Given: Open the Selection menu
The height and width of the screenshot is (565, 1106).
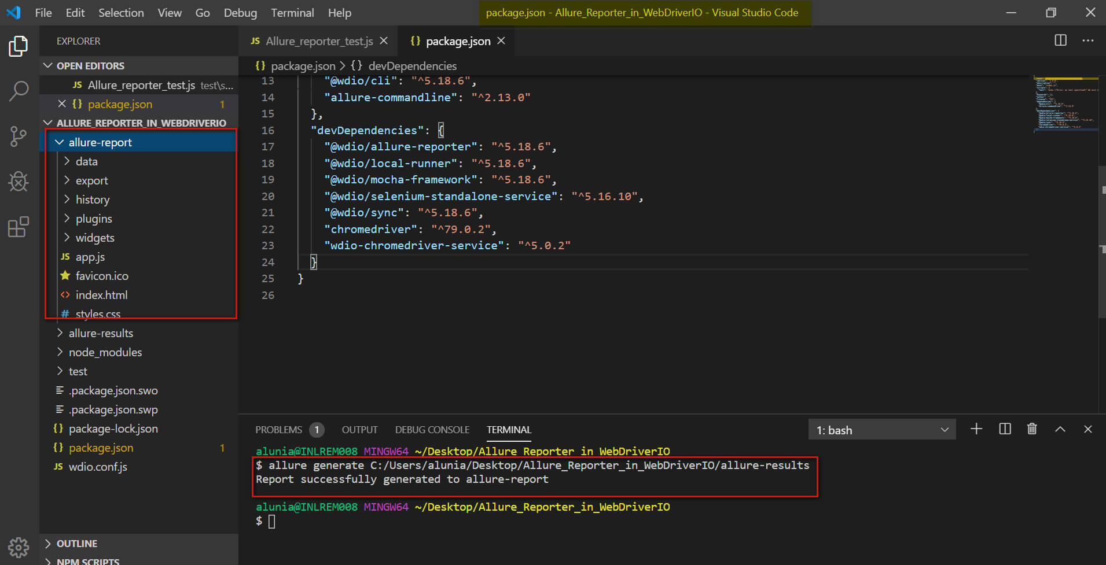Looking at the screenshot, I should (121, 13).
